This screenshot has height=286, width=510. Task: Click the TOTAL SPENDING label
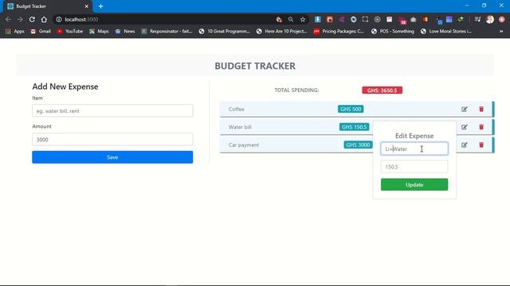coord(296,90)
